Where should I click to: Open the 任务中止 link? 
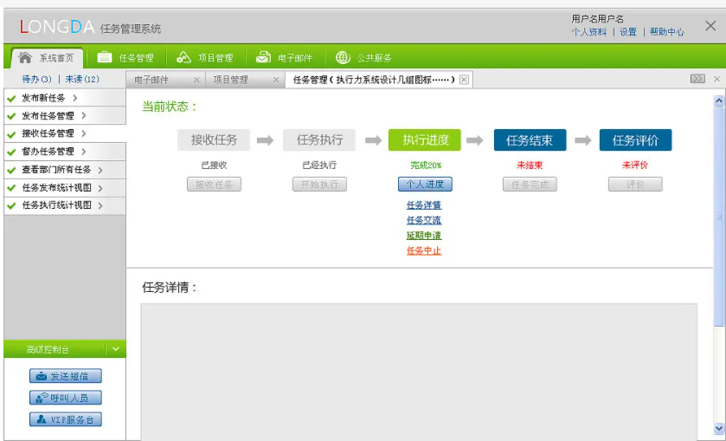[x=424, y=251]
